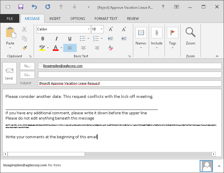Click the redo arrow icon
The width and height of the screenshot is (224, 173).
pyautogui.click(x=48, y=7)
